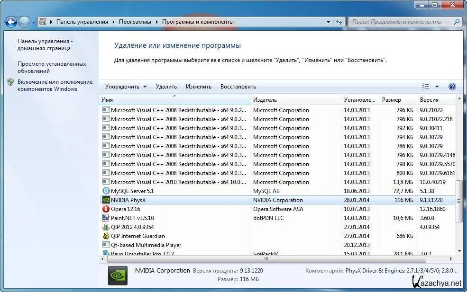The width and height of the screenshot is (467, 292).
Task: Select the Программы и компоненты breadcrumb
Action: [x=198, y=22]
